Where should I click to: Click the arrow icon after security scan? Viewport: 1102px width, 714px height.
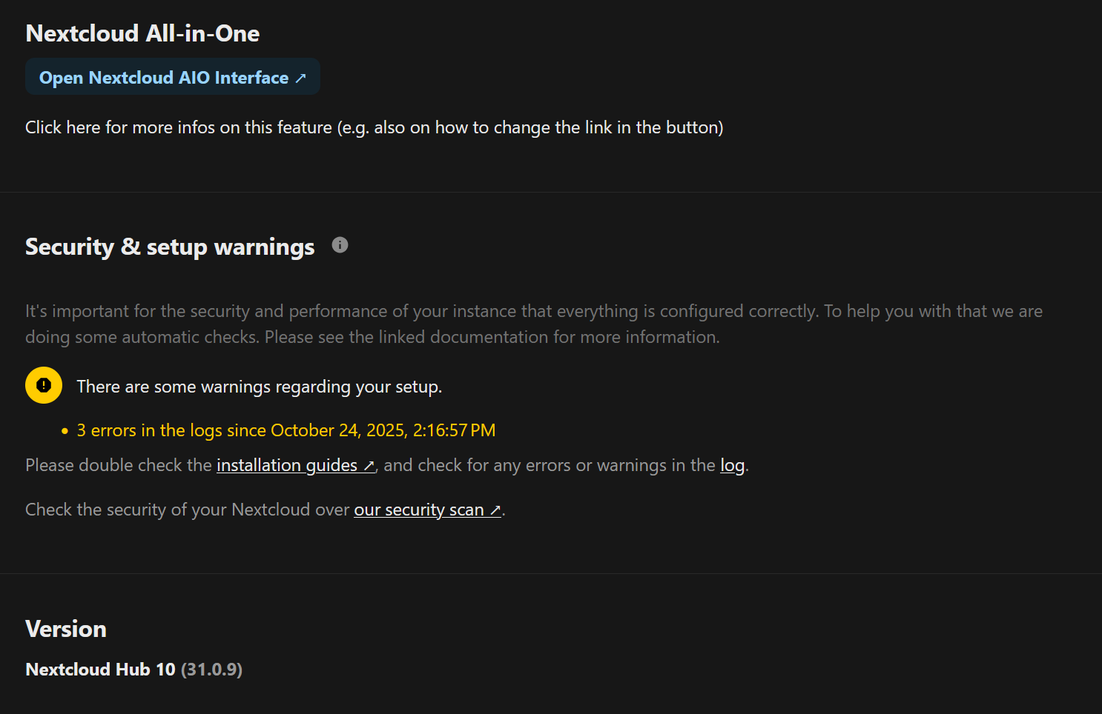(495, 510)
